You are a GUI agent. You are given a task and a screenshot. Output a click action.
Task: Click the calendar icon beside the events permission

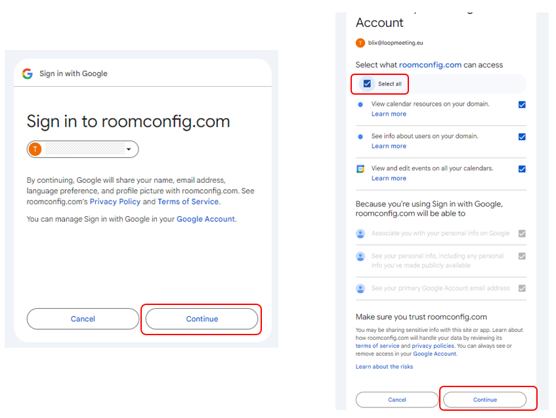360,169
